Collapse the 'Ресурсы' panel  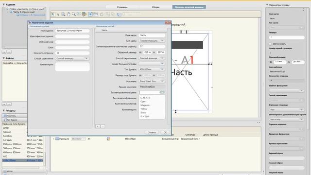(x=3, y=110)
